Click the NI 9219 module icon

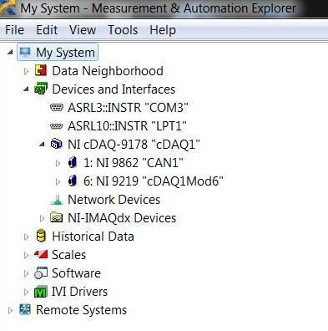click(x=73, y=181)
